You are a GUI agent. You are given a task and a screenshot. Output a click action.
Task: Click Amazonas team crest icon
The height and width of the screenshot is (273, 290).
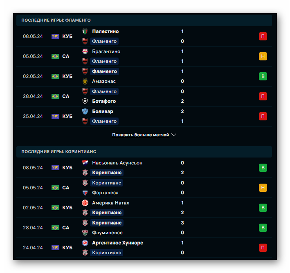(85, 81)
